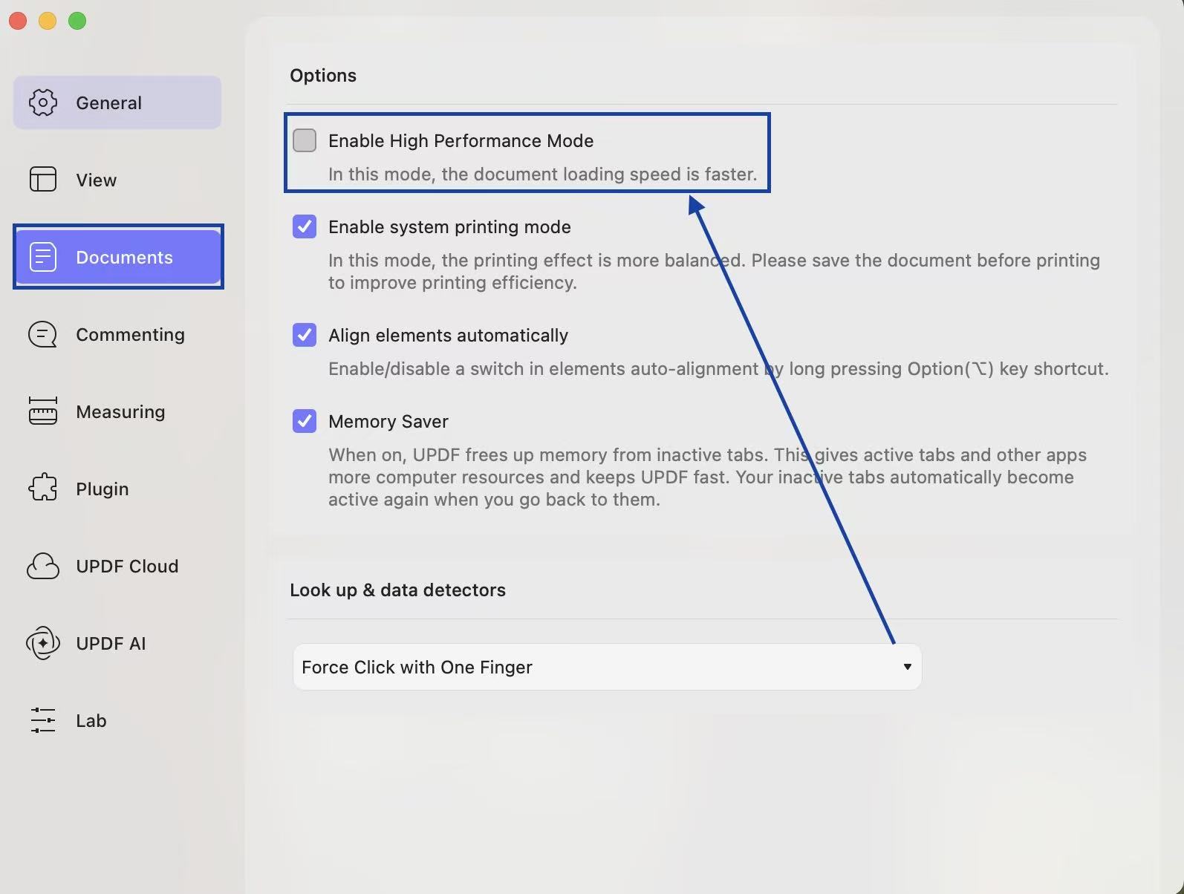Click the Memory Saver label text
1184x894 pixels.
388,422
